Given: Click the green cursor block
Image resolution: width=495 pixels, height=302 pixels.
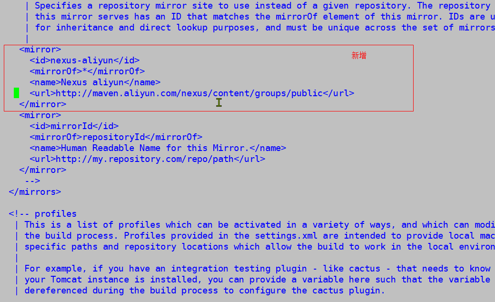Looking at the screenshot, I should pos(16,93).
